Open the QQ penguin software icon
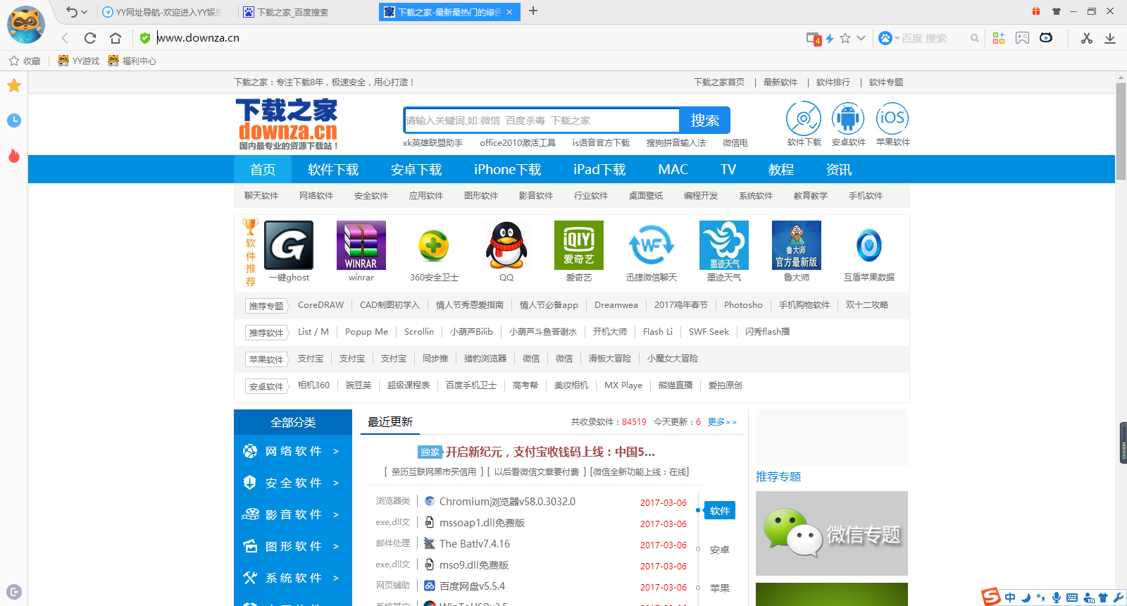 (x=506, y=245)
